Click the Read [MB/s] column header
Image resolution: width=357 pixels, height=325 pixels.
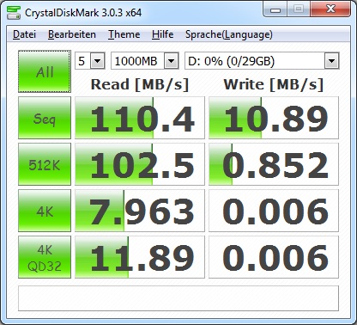140,84
